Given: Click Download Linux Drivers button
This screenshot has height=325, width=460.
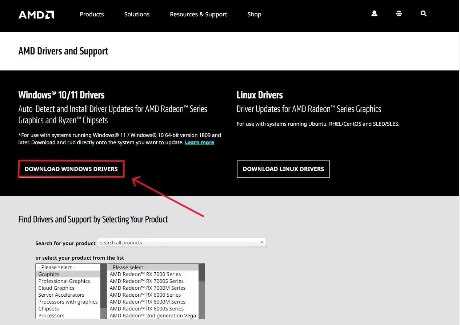Looking at the screenshot, I should 283,169.
